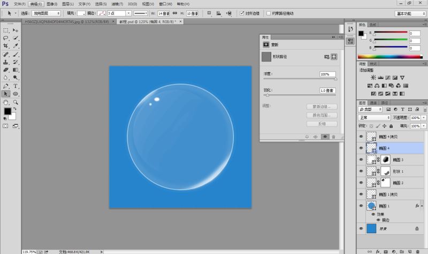Select the Eyedropper tool

pos(16,46)
